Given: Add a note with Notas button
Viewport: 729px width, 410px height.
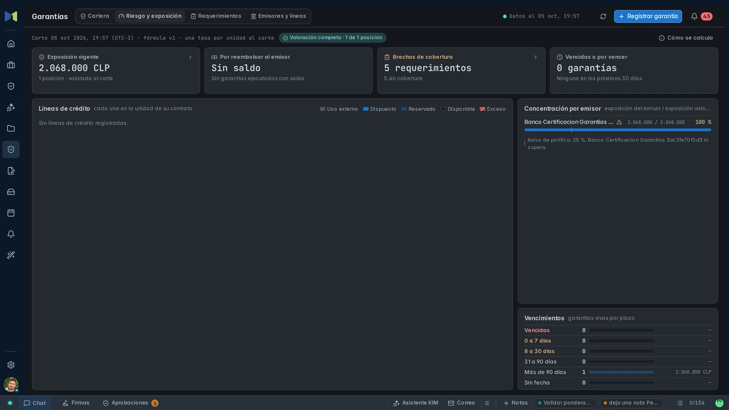Looking at the screenshot, I should pyautogui.click(x=515, y=403).
